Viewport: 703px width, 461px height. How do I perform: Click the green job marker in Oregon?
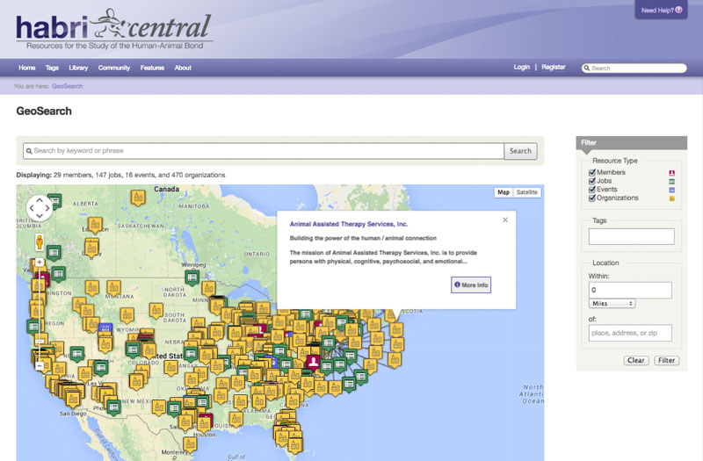[x=33, y=327]
